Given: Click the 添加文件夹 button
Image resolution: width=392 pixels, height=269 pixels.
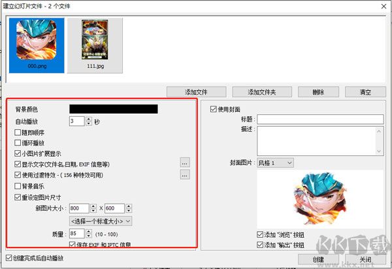Looking at the screenshot, I should point(262,92).
